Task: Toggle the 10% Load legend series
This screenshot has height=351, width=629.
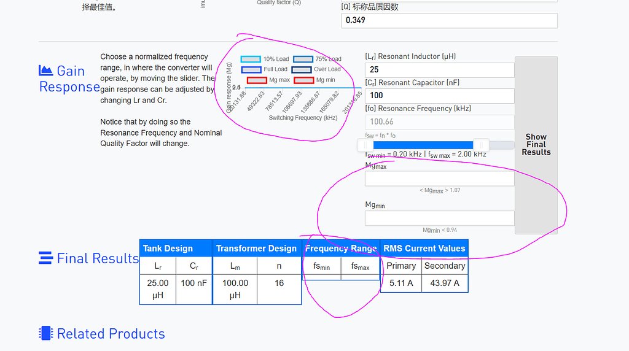Action: click(251, 60)
